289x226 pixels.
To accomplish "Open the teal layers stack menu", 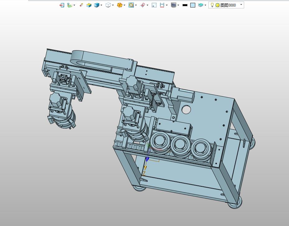I will click(201, 5).
